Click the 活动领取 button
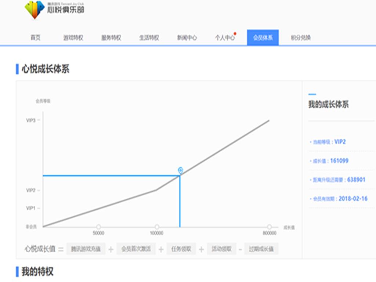 (x=221, y=249)
